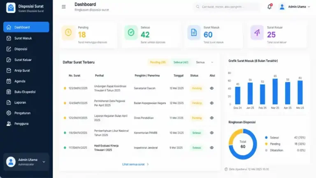The height and width of the screenshot is (178, 316).
Task: Click the Disposisi edit icon in sidebar
Action: (9, 49)
